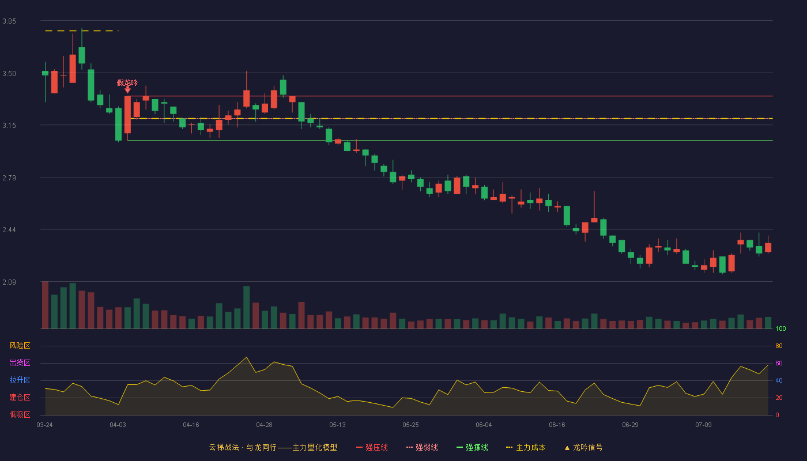
Task: Toggle the 强撑线 legend entry
Action: [x=472, y=447]
